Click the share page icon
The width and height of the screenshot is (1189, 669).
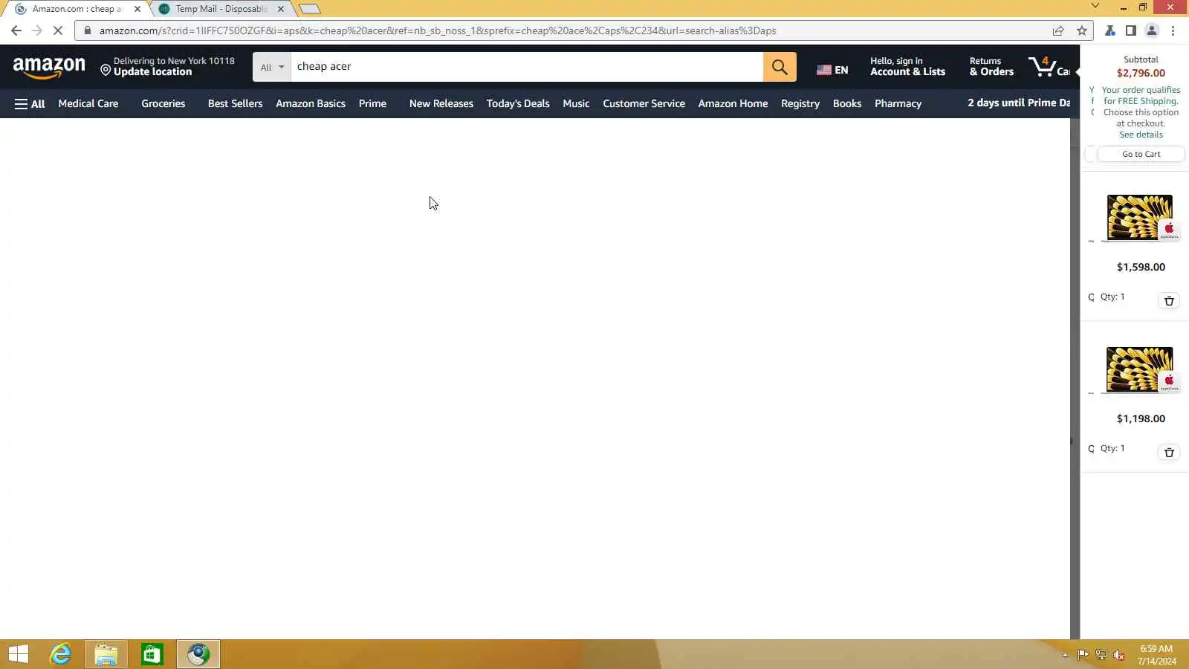pyautogui.click(x=1057, y=30)
